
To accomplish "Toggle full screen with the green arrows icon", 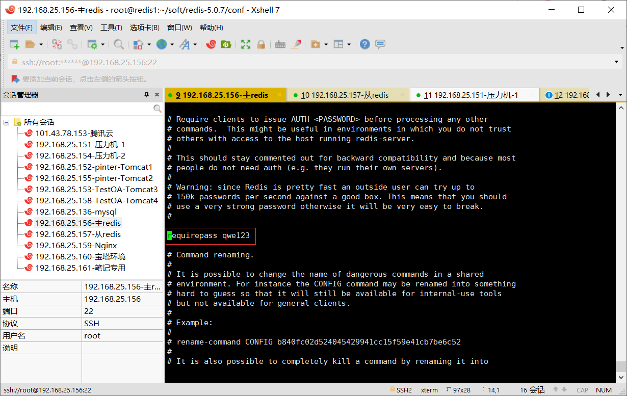I will [246, 44].
